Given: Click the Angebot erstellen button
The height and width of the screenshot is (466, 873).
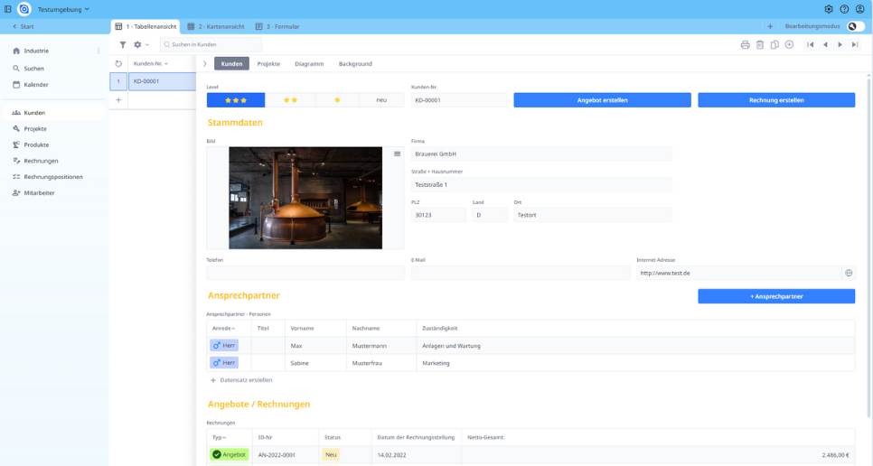Looking at the screenshot, I should pos(602,100).
